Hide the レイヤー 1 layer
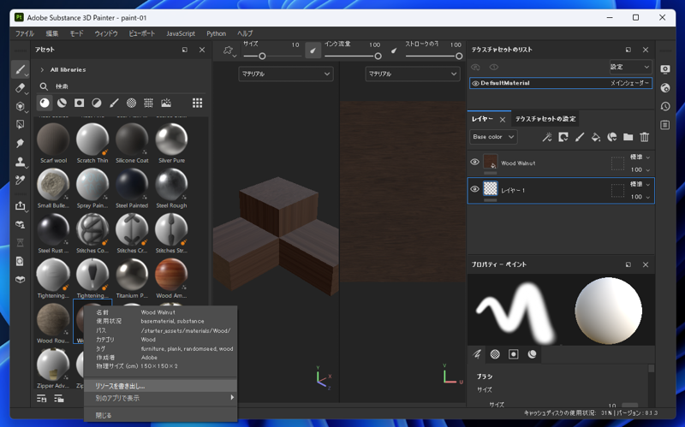 tap(475, 189)
